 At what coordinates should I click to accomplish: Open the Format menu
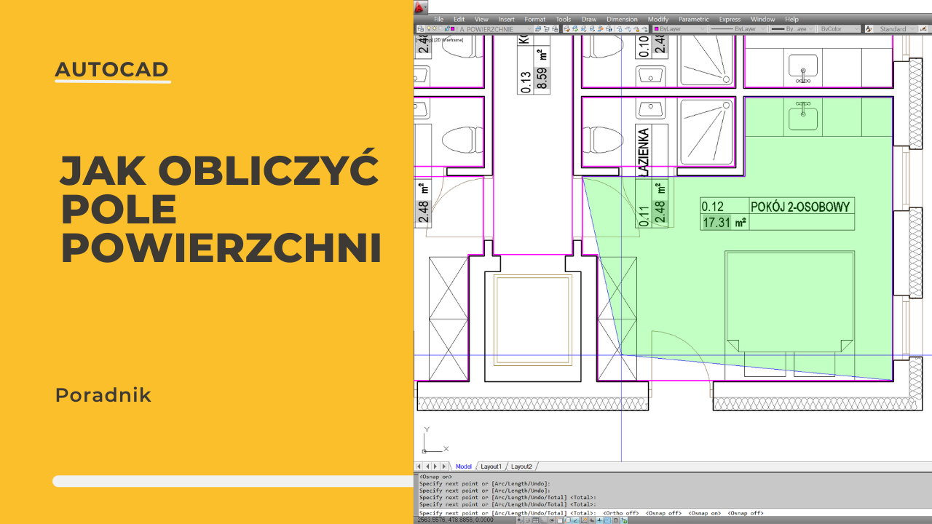pos(534,19)
